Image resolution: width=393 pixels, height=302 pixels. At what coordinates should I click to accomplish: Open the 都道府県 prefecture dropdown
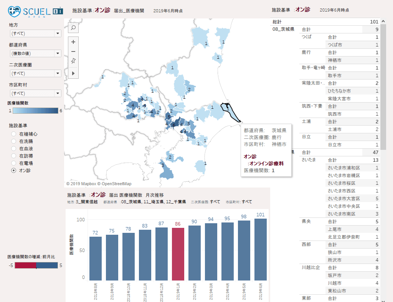tap(35, 53)
